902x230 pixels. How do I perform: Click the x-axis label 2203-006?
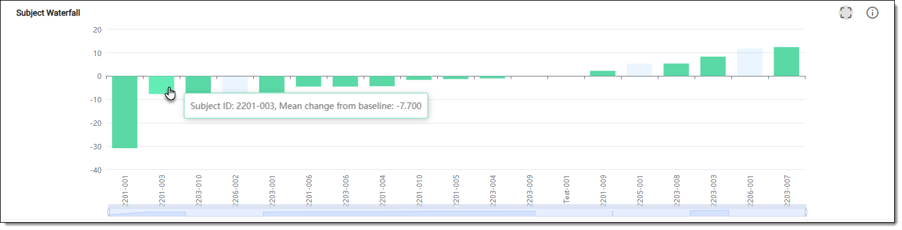346,190
